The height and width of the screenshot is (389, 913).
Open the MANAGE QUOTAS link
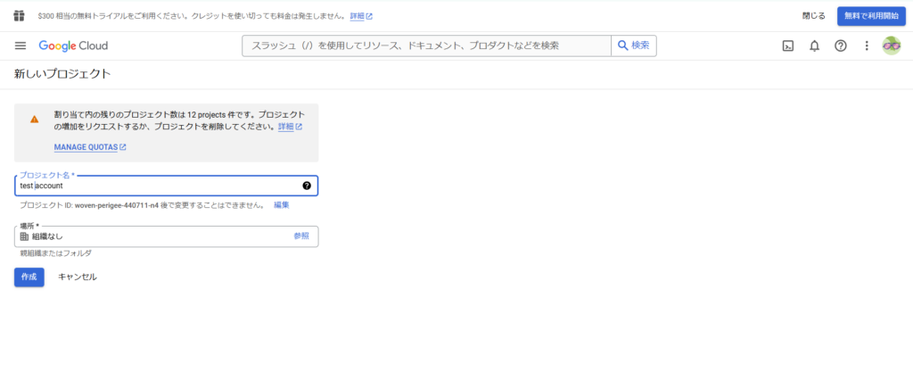(x=90, y=147)
